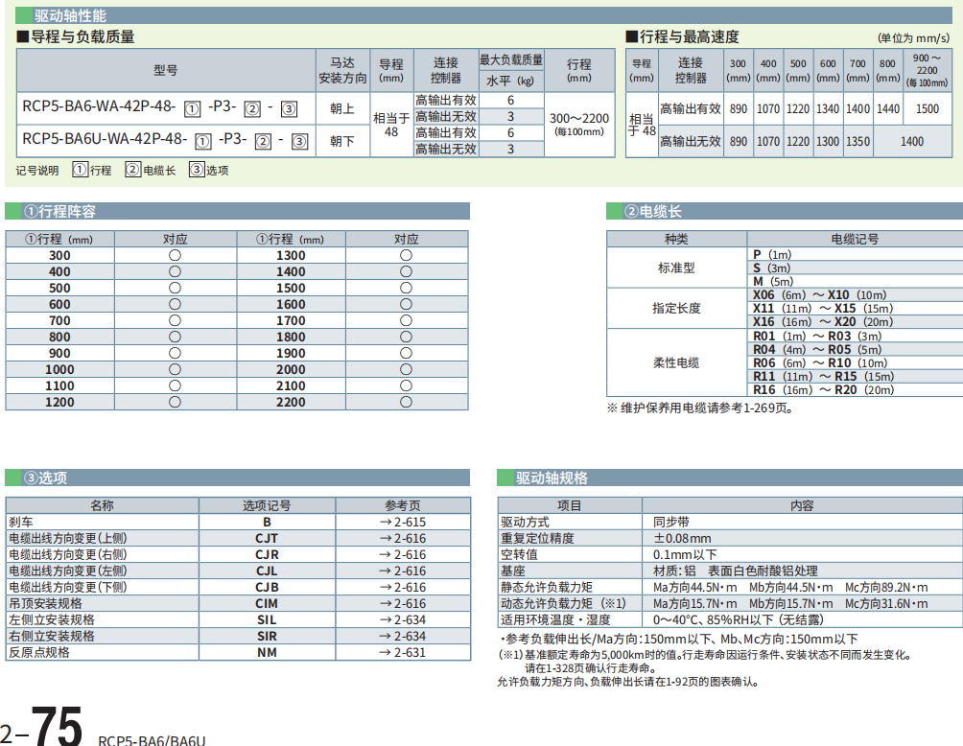Viewport: 963px width, 746px height.
Task: Select the 右侧立安装规格 option name
Action: (52, 637)
